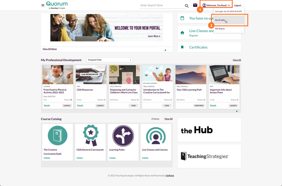This screenshot has width=282, height=186.
Task: Click the Logout link
Action: [237, 5]
